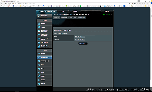
Task: Click the USB status icon in header
Action: [111, 14]
